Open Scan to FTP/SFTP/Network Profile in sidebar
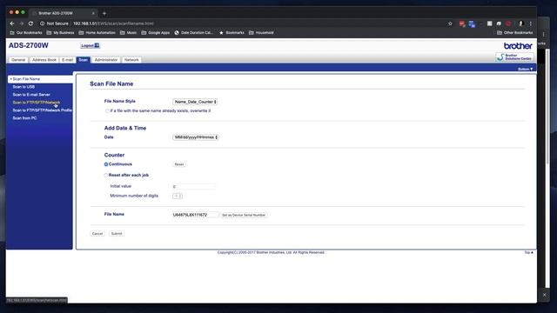 43,110
